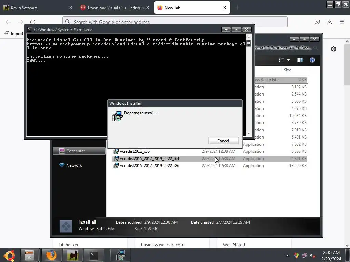Focus the Firefox address search field
The image size is (350, 262).
(x=175, y=22)
